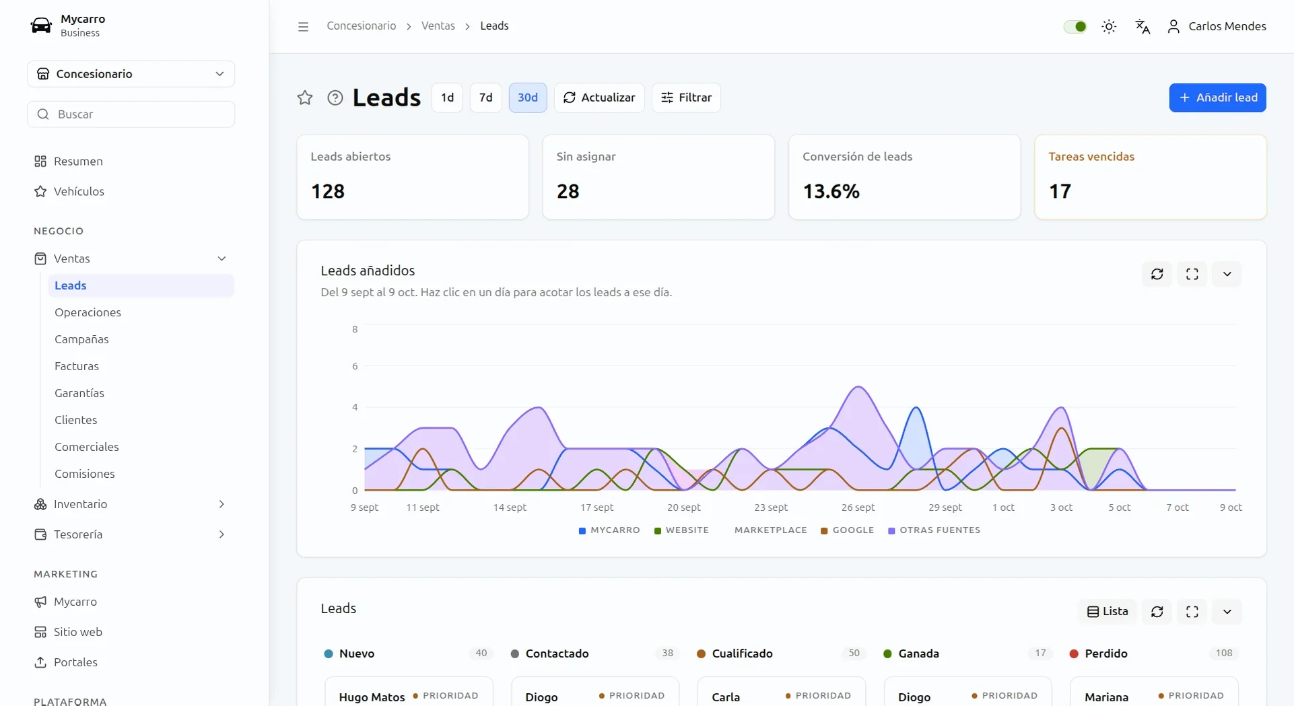Image resolution: width=1294 pixels, height=706 pixels.
Task: Open the Sin asignar card
Action: coord(658,177)
